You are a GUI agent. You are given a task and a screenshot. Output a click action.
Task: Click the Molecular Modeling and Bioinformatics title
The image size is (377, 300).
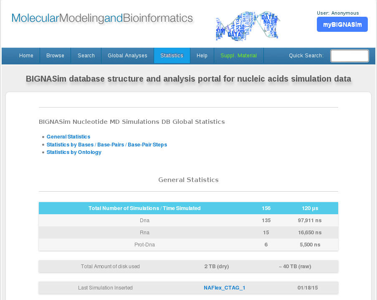(102, 18)
